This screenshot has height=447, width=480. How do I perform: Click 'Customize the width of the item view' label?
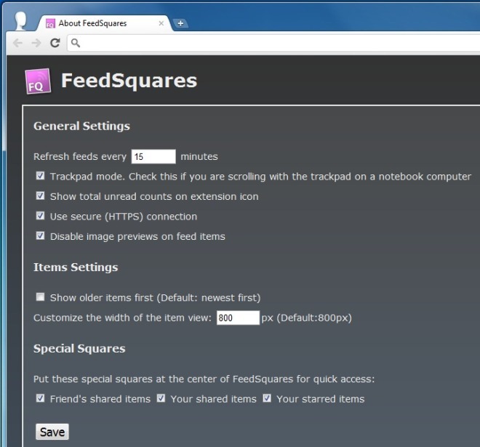pyautogui.click(x=122, y=318)
